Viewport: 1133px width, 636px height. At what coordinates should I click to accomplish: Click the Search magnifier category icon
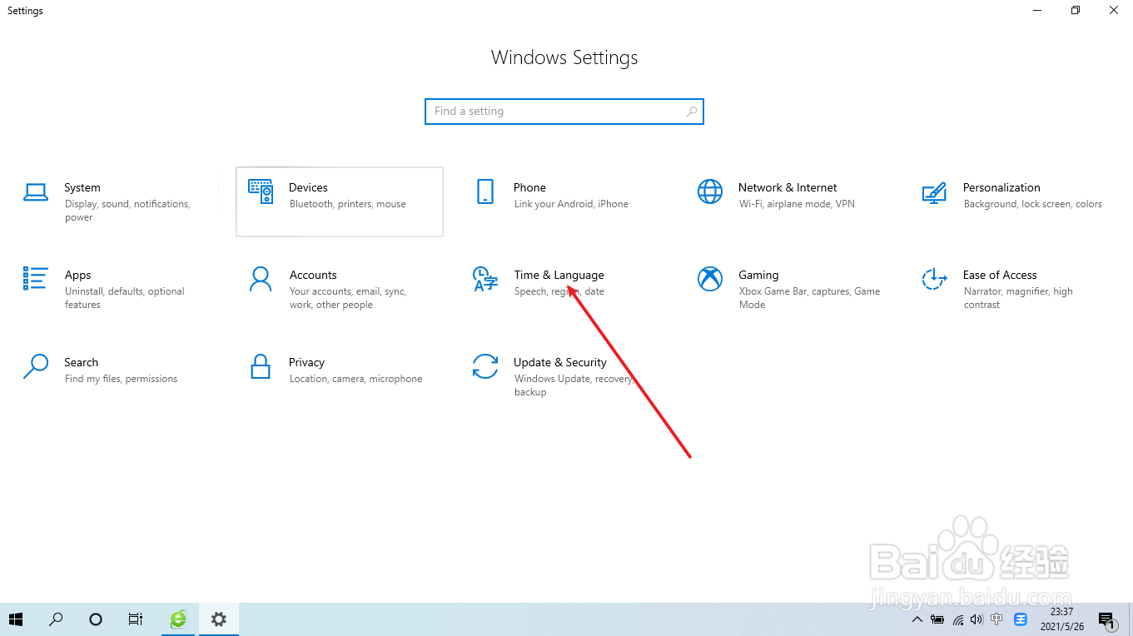[x=36, y=366]
